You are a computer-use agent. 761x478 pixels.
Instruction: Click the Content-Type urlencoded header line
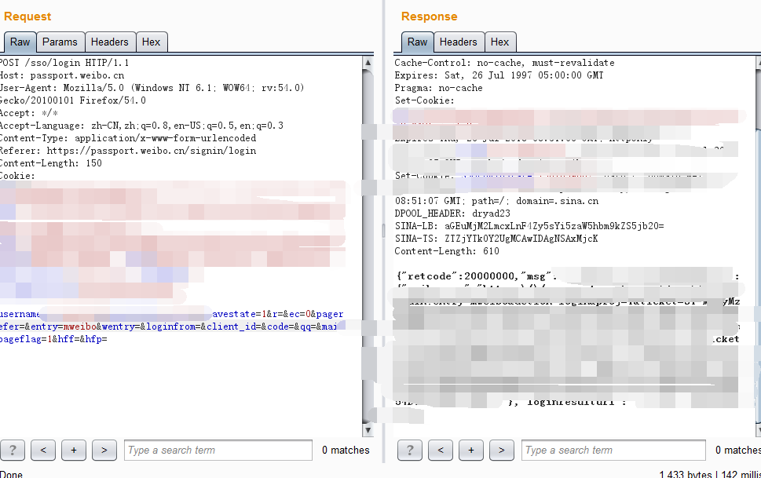[128, 138]
